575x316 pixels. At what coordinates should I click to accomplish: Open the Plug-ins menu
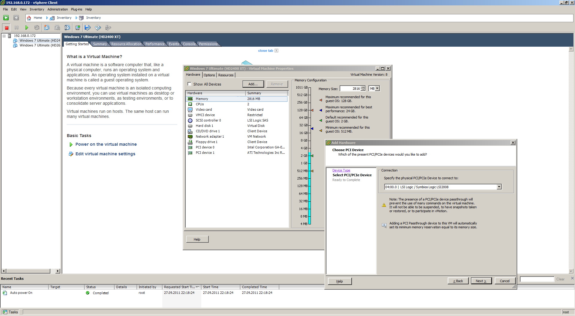[76, 9]
